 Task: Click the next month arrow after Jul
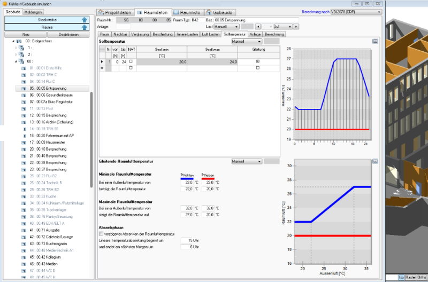click(296, 26)
